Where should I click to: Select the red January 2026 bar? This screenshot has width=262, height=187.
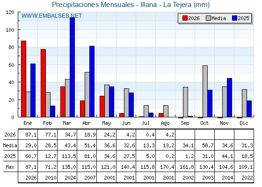pyautogui.click(x=23, y=79)
